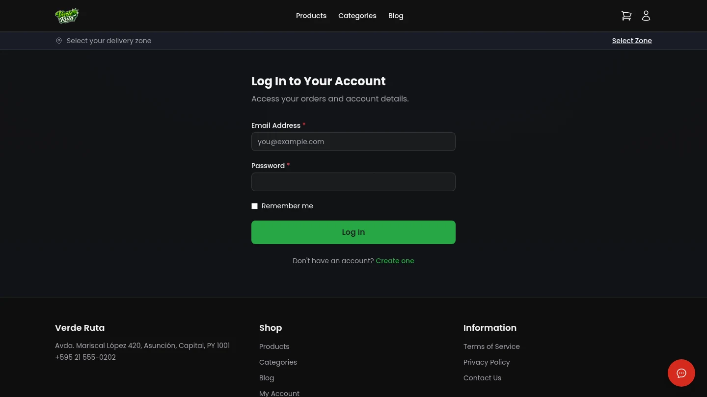Open chat via the floating message icon

pos(681,373)
